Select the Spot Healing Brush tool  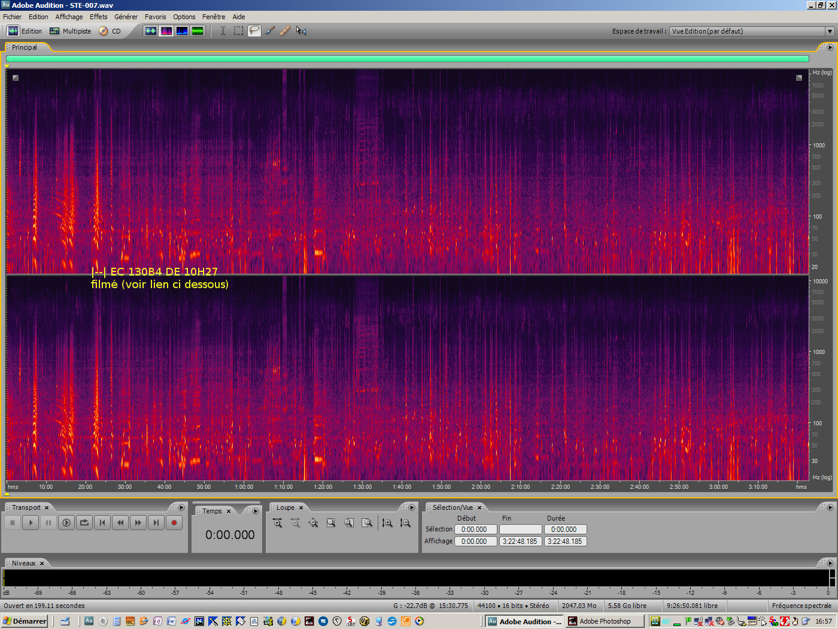point(285,31)
